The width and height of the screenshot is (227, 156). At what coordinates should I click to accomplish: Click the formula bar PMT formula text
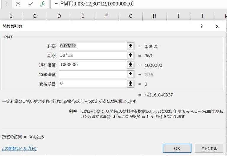point(94,4)
